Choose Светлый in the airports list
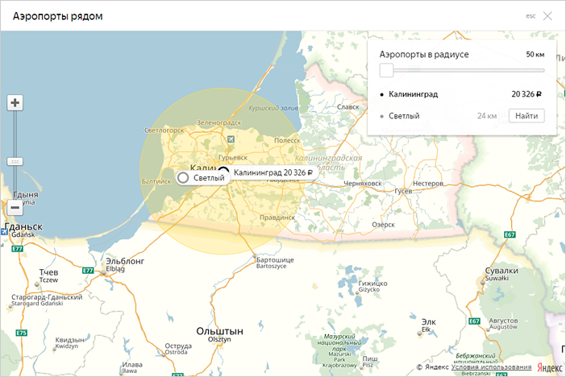Viewport: 566px width, 377px height. pyautogui.click(x=404, y=116)
